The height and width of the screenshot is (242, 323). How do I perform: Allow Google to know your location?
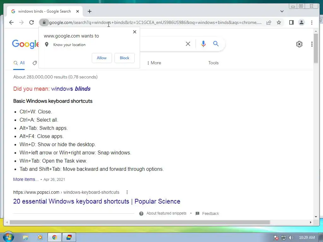point(102,58)
